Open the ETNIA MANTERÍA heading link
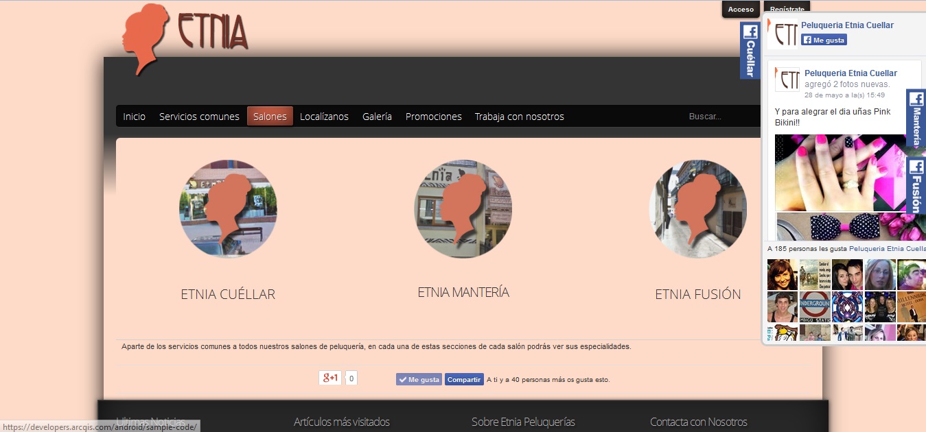Screen dimensions: 926x432 pyautogui.click(x=463, y=292)
